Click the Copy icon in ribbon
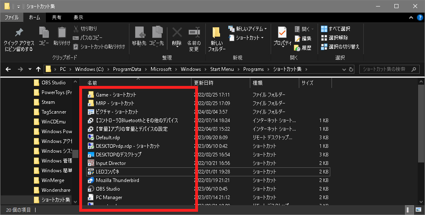The width and height of the screenshot is (425, 215). [44, 33]
